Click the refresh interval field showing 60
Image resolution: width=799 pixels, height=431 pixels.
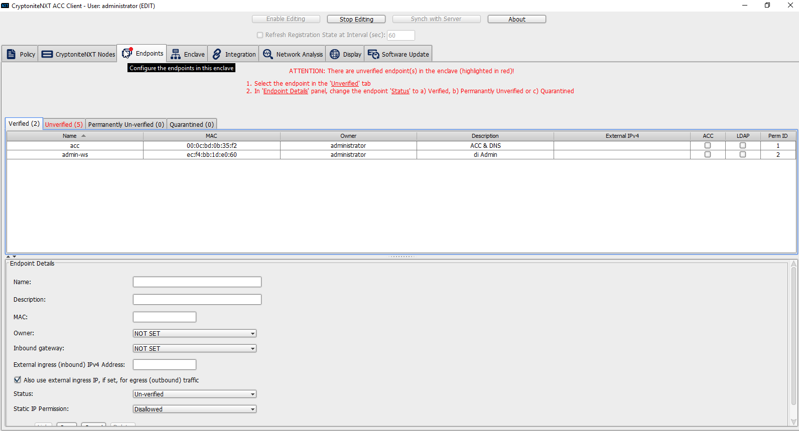tap(401, 35)
